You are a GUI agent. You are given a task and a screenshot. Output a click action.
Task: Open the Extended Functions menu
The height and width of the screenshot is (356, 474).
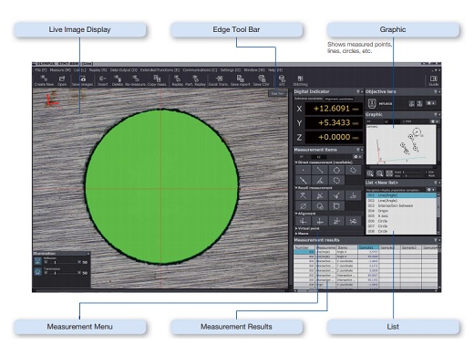(x=160, y=70)
